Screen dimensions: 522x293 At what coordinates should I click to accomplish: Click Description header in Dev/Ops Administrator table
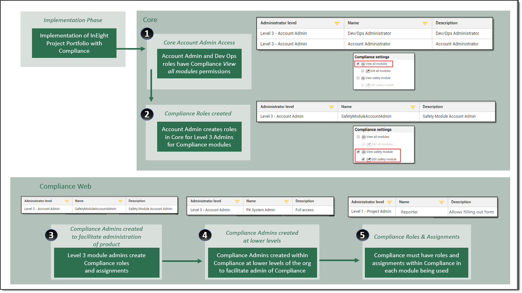point(447,23)
